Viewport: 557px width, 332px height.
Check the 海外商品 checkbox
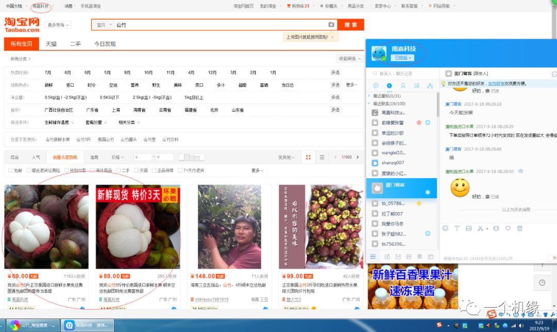pos(92,170)
